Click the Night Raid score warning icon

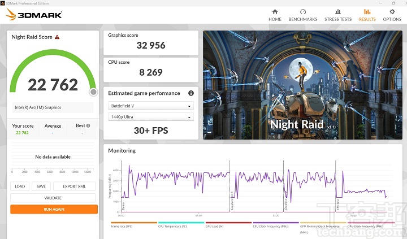57,37
